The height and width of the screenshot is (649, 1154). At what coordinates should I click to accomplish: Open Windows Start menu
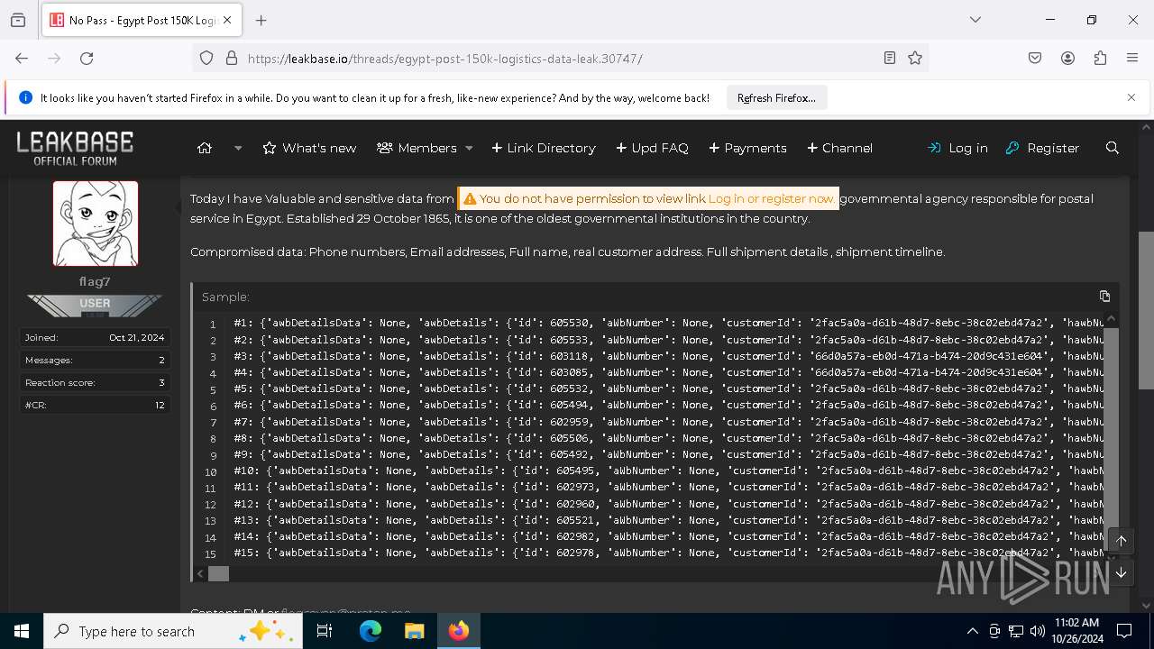[x=22, y=631]
